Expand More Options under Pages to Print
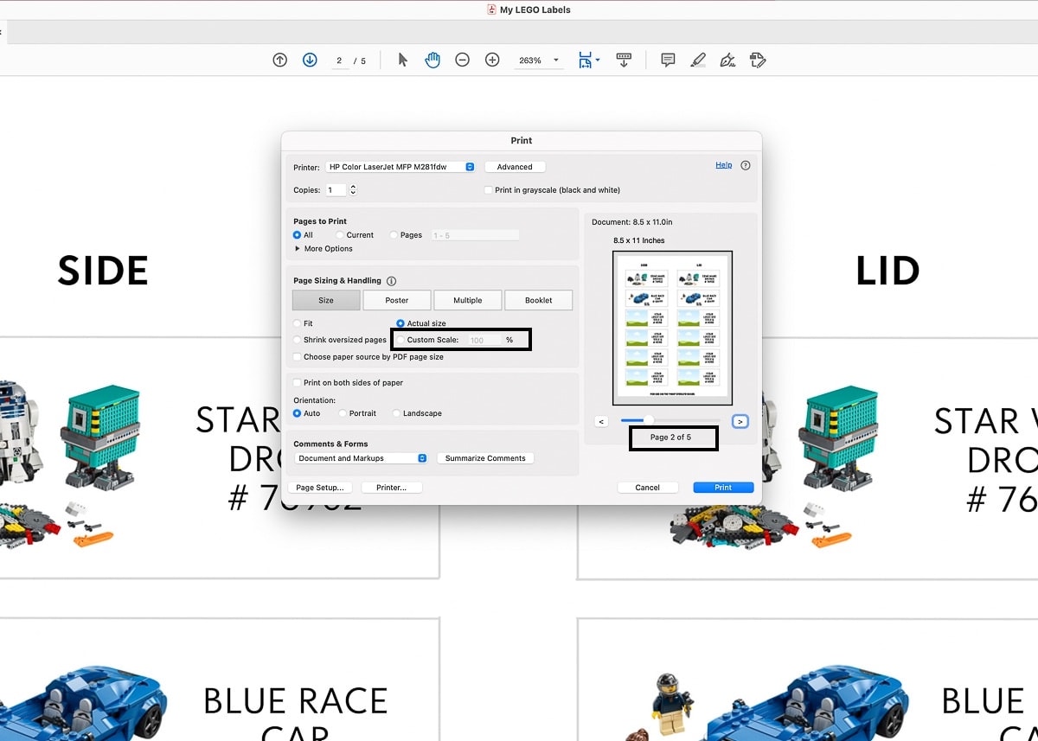This screenshot has height=741, width=1038. point(298,249)
